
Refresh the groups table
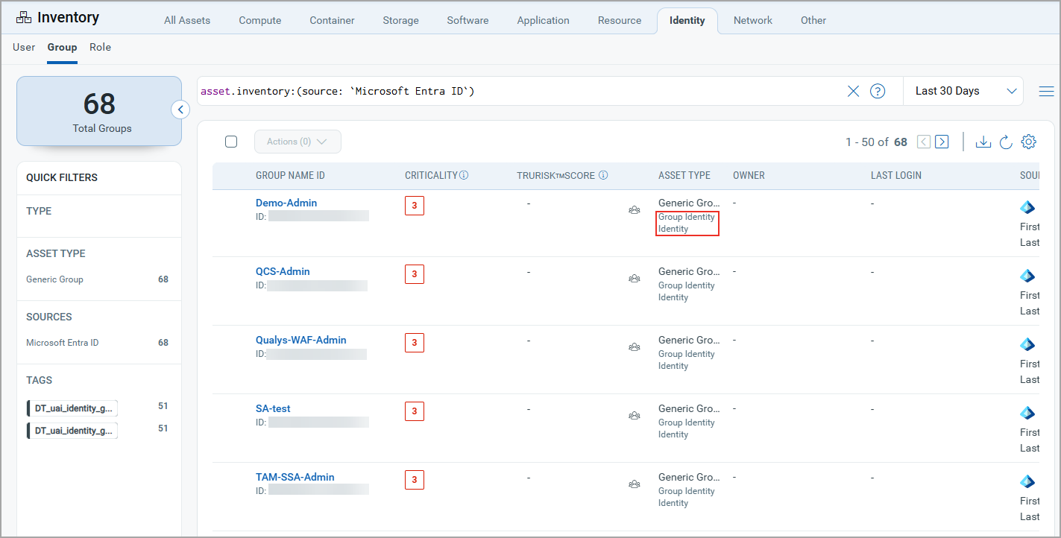coord(1006,142)
